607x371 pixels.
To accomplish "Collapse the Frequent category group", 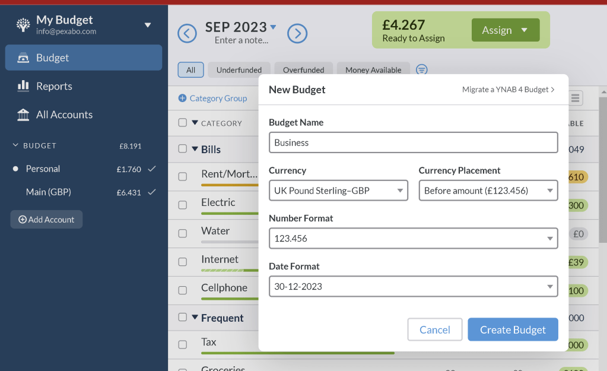I will pyautogui.click(x=195, y=317).
